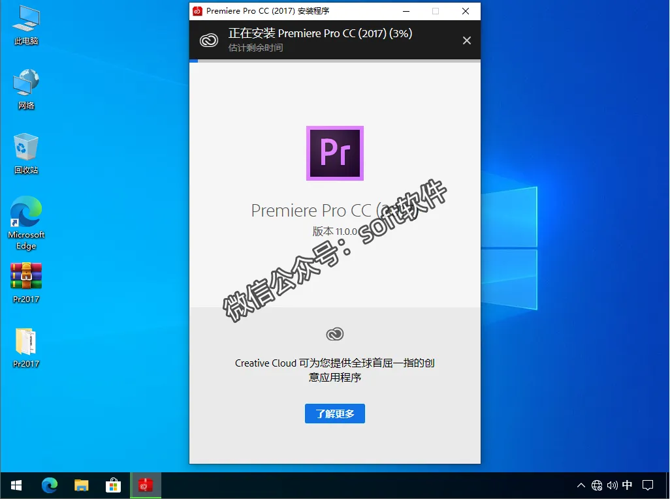The image size is (670, 499).
Task: Open the Windows Start menu
Action: tap(16, 485)
